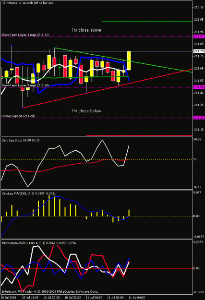The height and width of the screenshot is (300, 205).
Task: Click the '1hr close below' annotation
Action: pos(86,111)
